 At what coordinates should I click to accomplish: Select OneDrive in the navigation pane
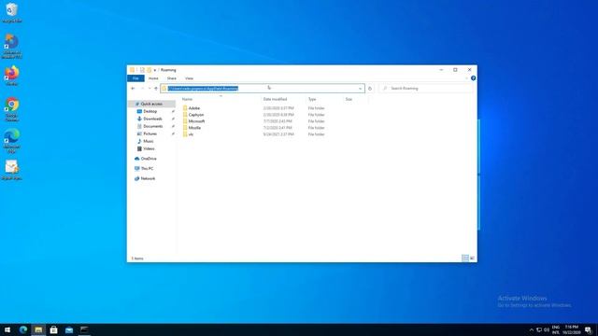[x=149, y=159]
